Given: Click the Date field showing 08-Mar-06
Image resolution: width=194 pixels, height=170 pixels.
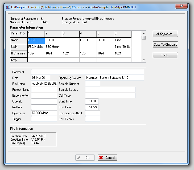Looking at the screenshot, I should point(41,78).
